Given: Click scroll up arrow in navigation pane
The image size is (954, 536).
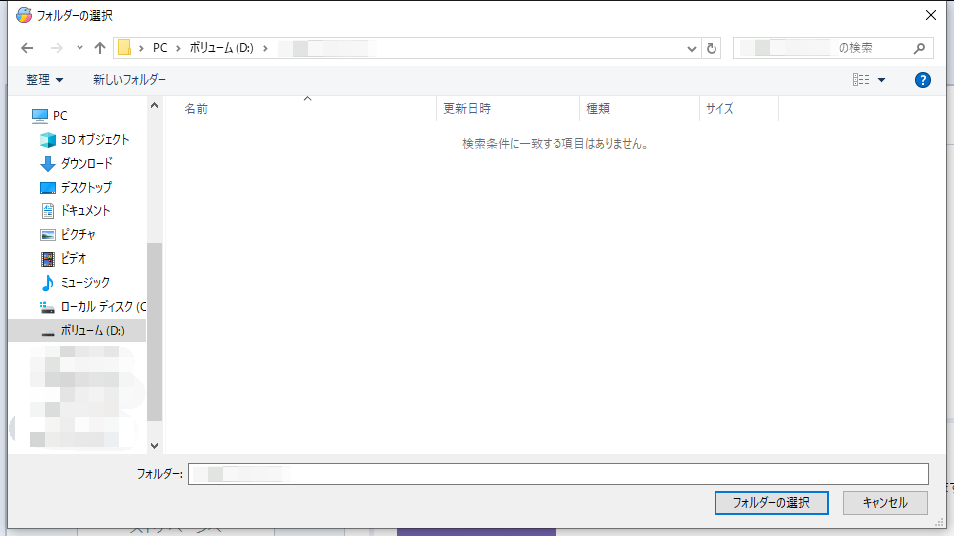Looking at the screenshot, I should click(x=155, y=106).
